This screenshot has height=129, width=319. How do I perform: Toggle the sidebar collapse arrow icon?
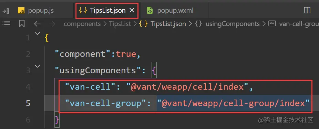point(6,11)
